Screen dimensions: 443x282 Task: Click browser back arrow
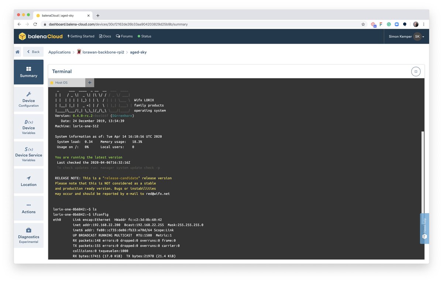coord(19,24)
